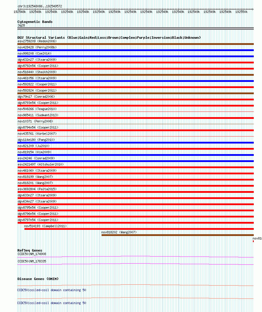Click the esv2759209 (Redon2006) variant label

pyautogui.click(x=37, y=41)
